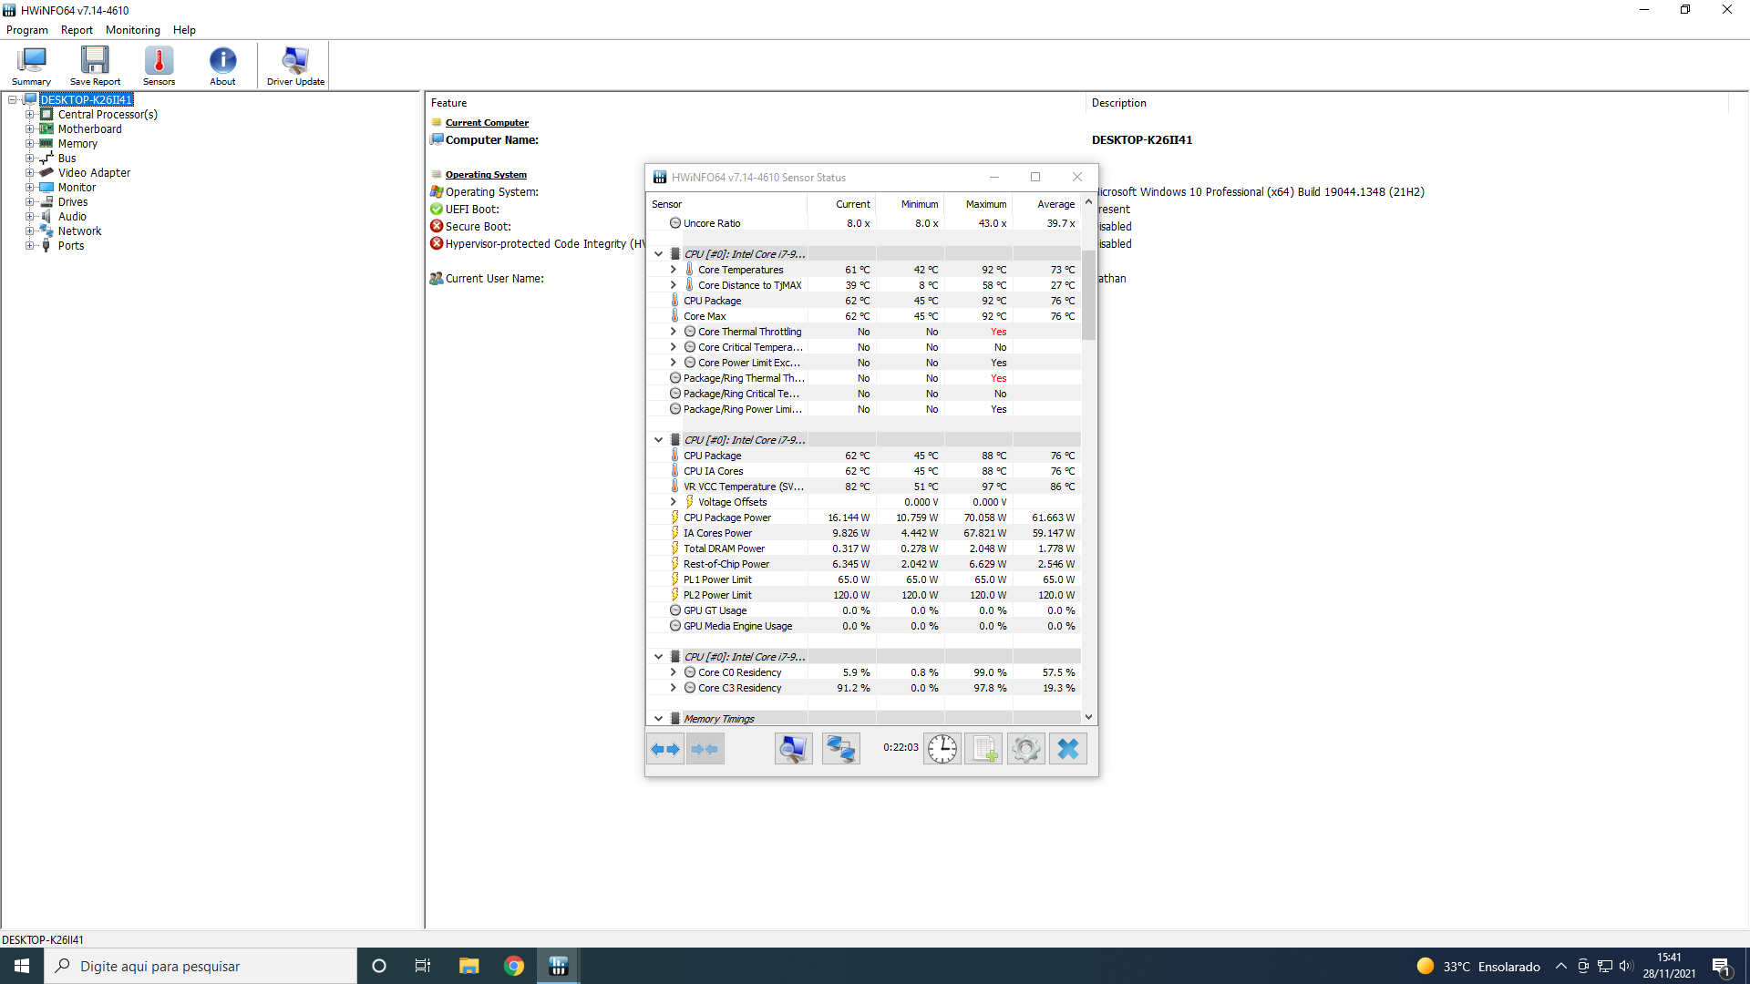The image size is (1750, 984).
Task: Select the Bus tree item
Action: click(67, 159)
